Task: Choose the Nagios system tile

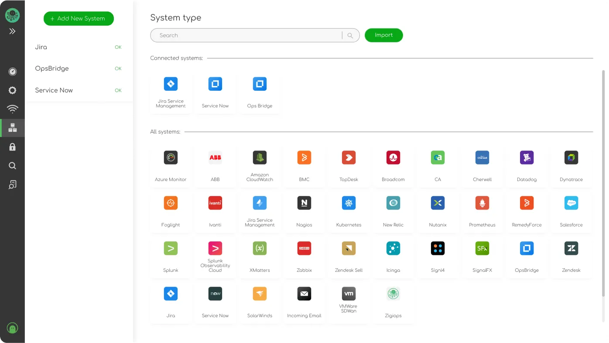Action: (x=304, y=212)
